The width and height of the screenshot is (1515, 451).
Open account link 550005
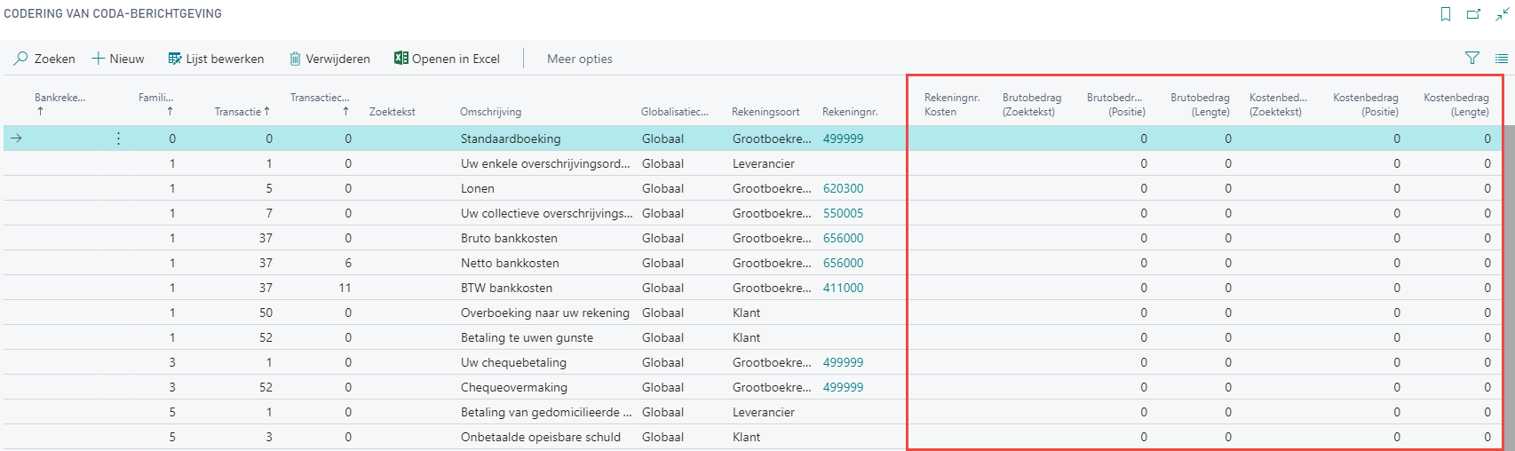point(843,213)
